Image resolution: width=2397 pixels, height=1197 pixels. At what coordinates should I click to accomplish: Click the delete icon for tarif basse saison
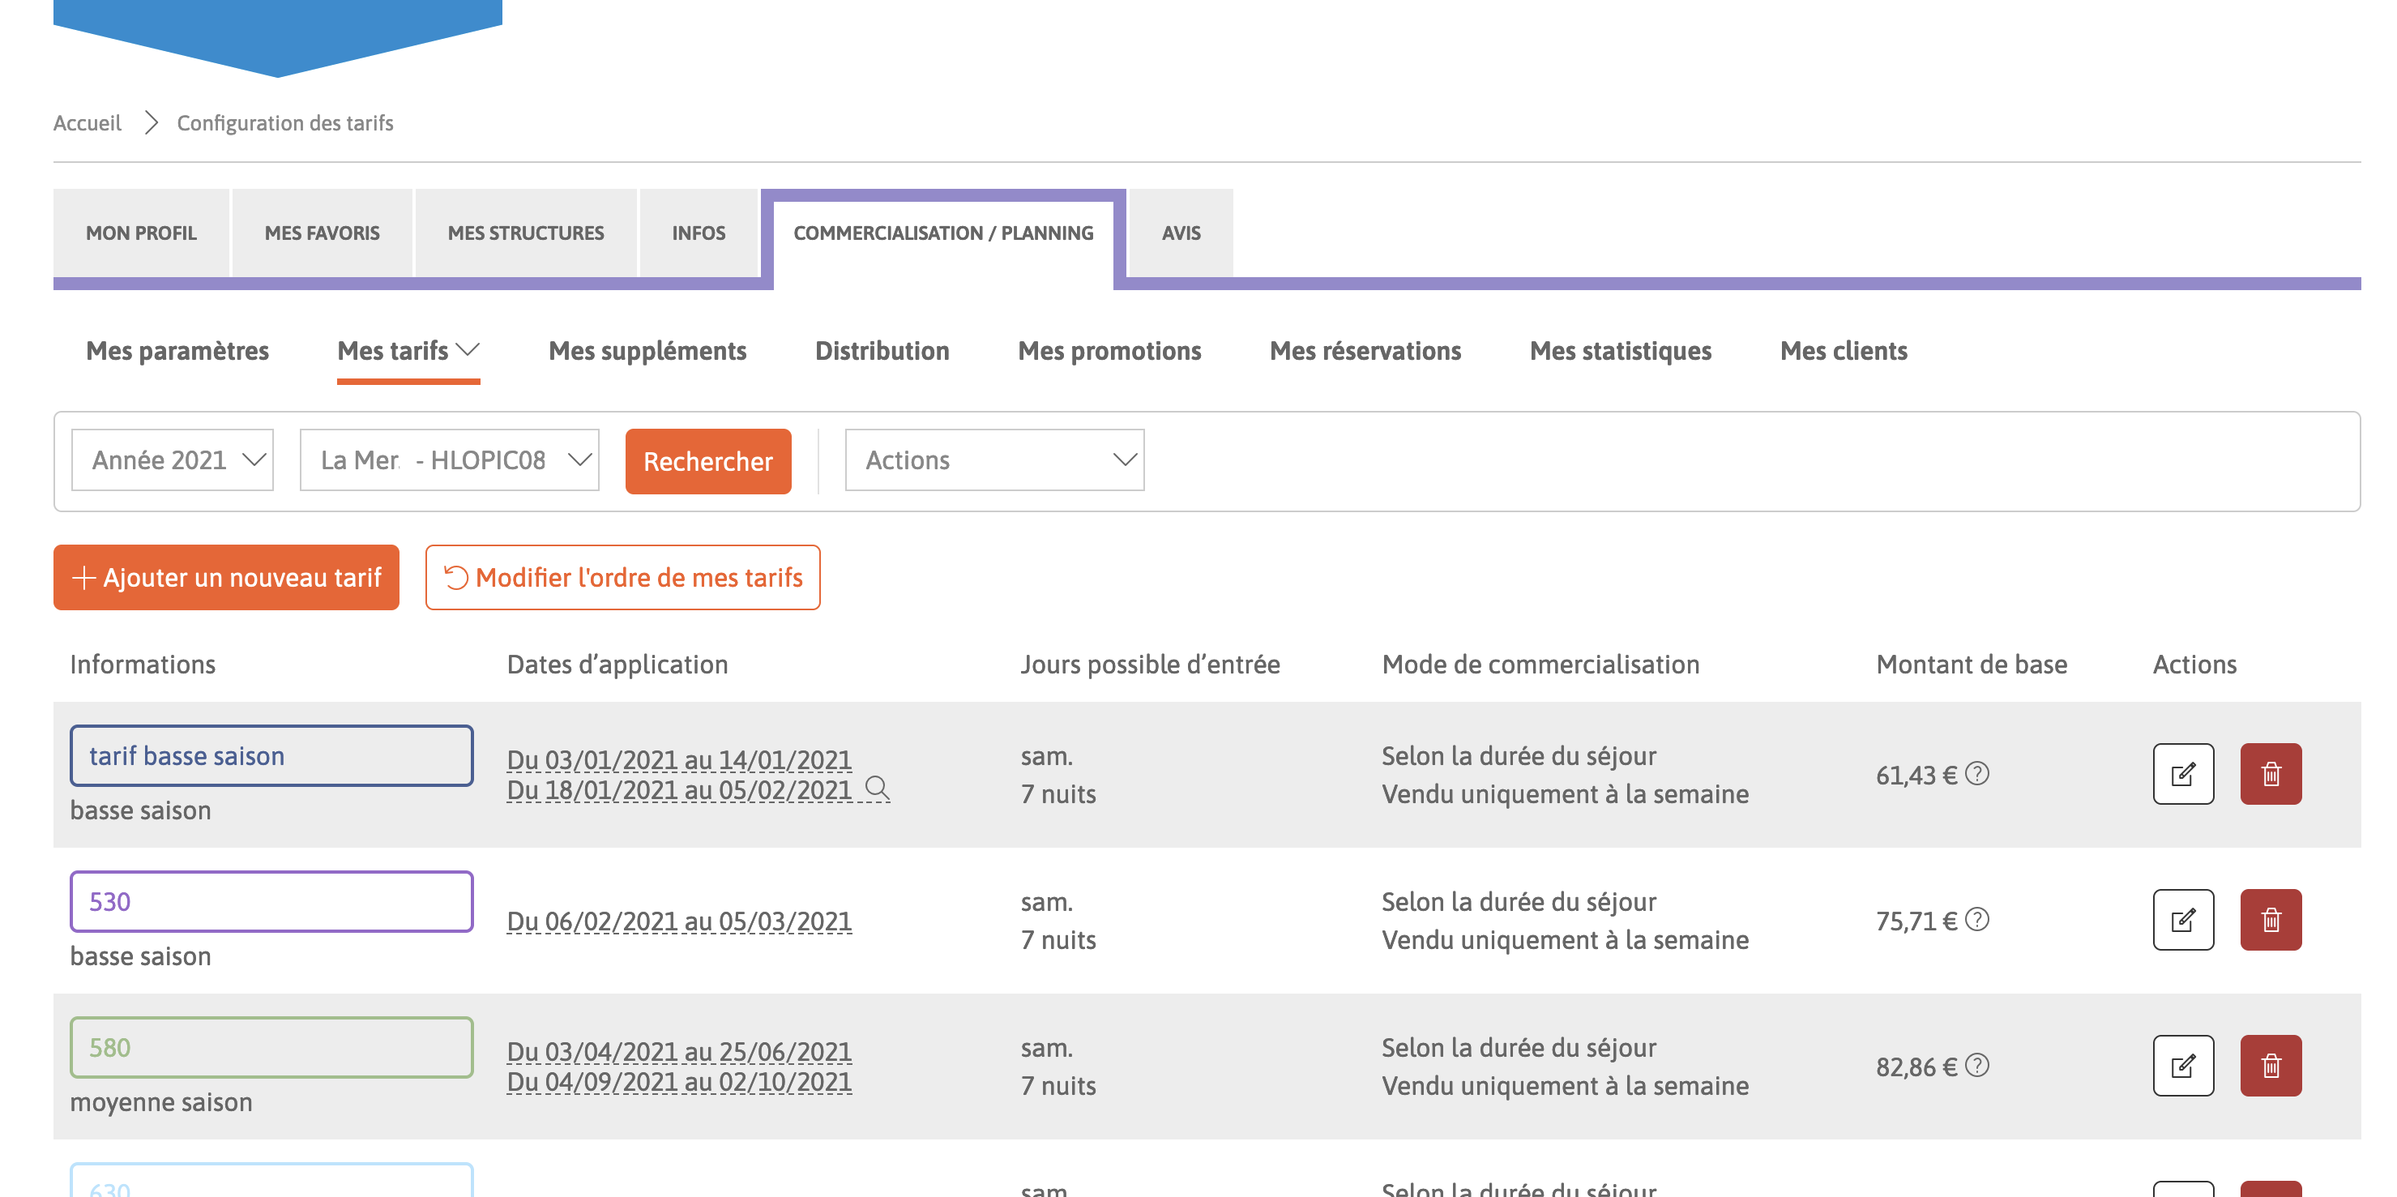click(2269, 773)
